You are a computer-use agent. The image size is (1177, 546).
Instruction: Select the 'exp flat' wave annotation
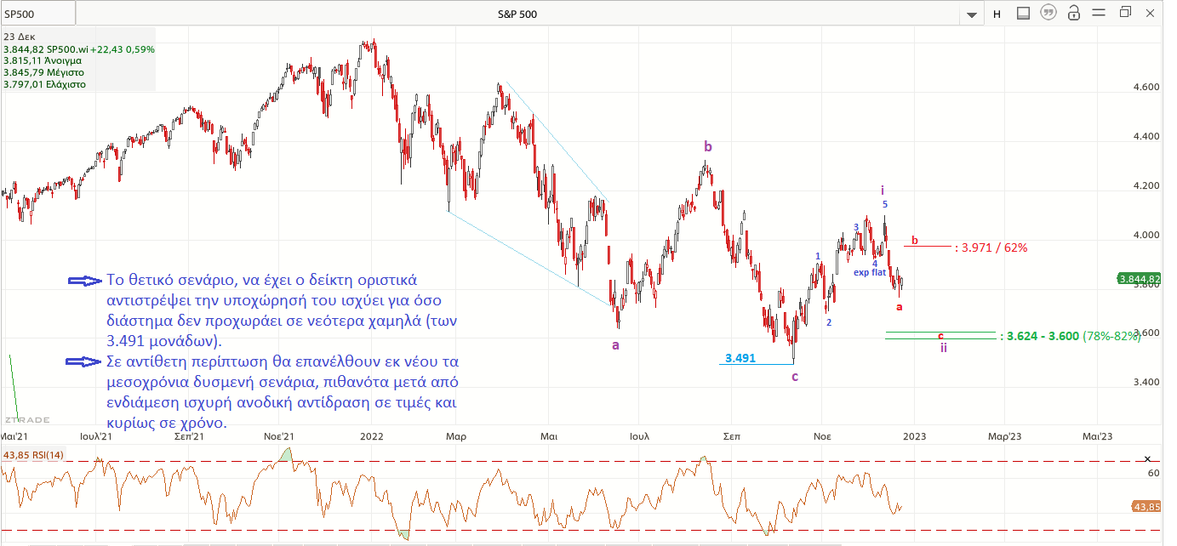(x=870, y=272)
